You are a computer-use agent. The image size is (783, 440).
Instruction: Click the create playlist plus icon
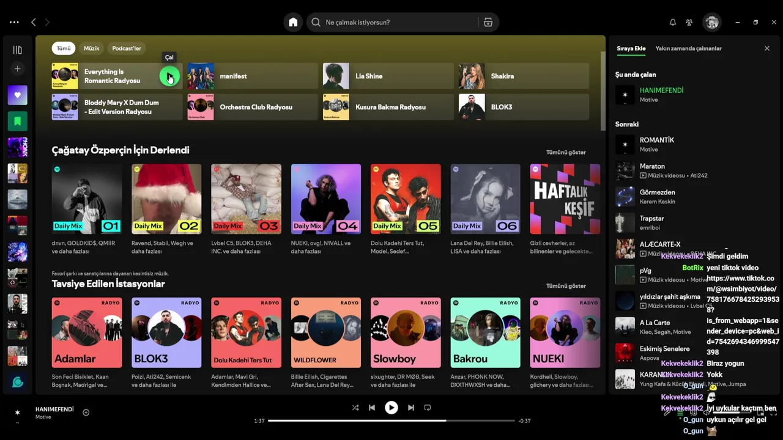click(17, 69)
